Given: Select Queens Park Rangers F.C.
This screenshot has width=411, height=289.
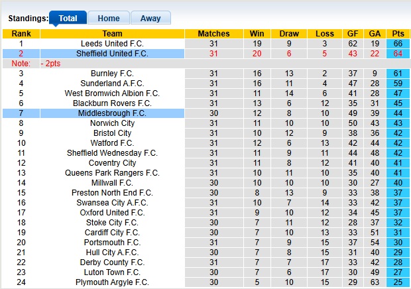Looking at the screenshot, I should pos(112,173).
